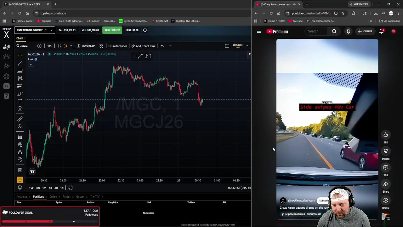403x227 pixels.
Task: Select the bars chart style icon
Action: click(x=59, y=46)
